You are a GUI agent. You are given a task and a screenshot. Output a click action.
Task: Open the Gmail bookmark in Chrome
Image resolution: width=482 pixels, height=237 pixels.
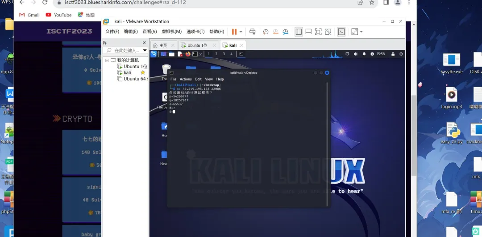click(29, 15)
